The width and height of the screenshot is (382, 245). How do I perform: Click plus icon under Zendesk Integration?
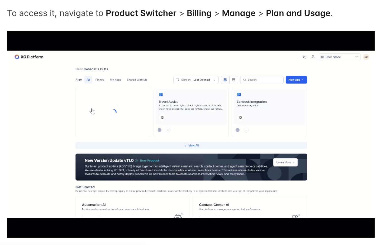click(246, 130)
